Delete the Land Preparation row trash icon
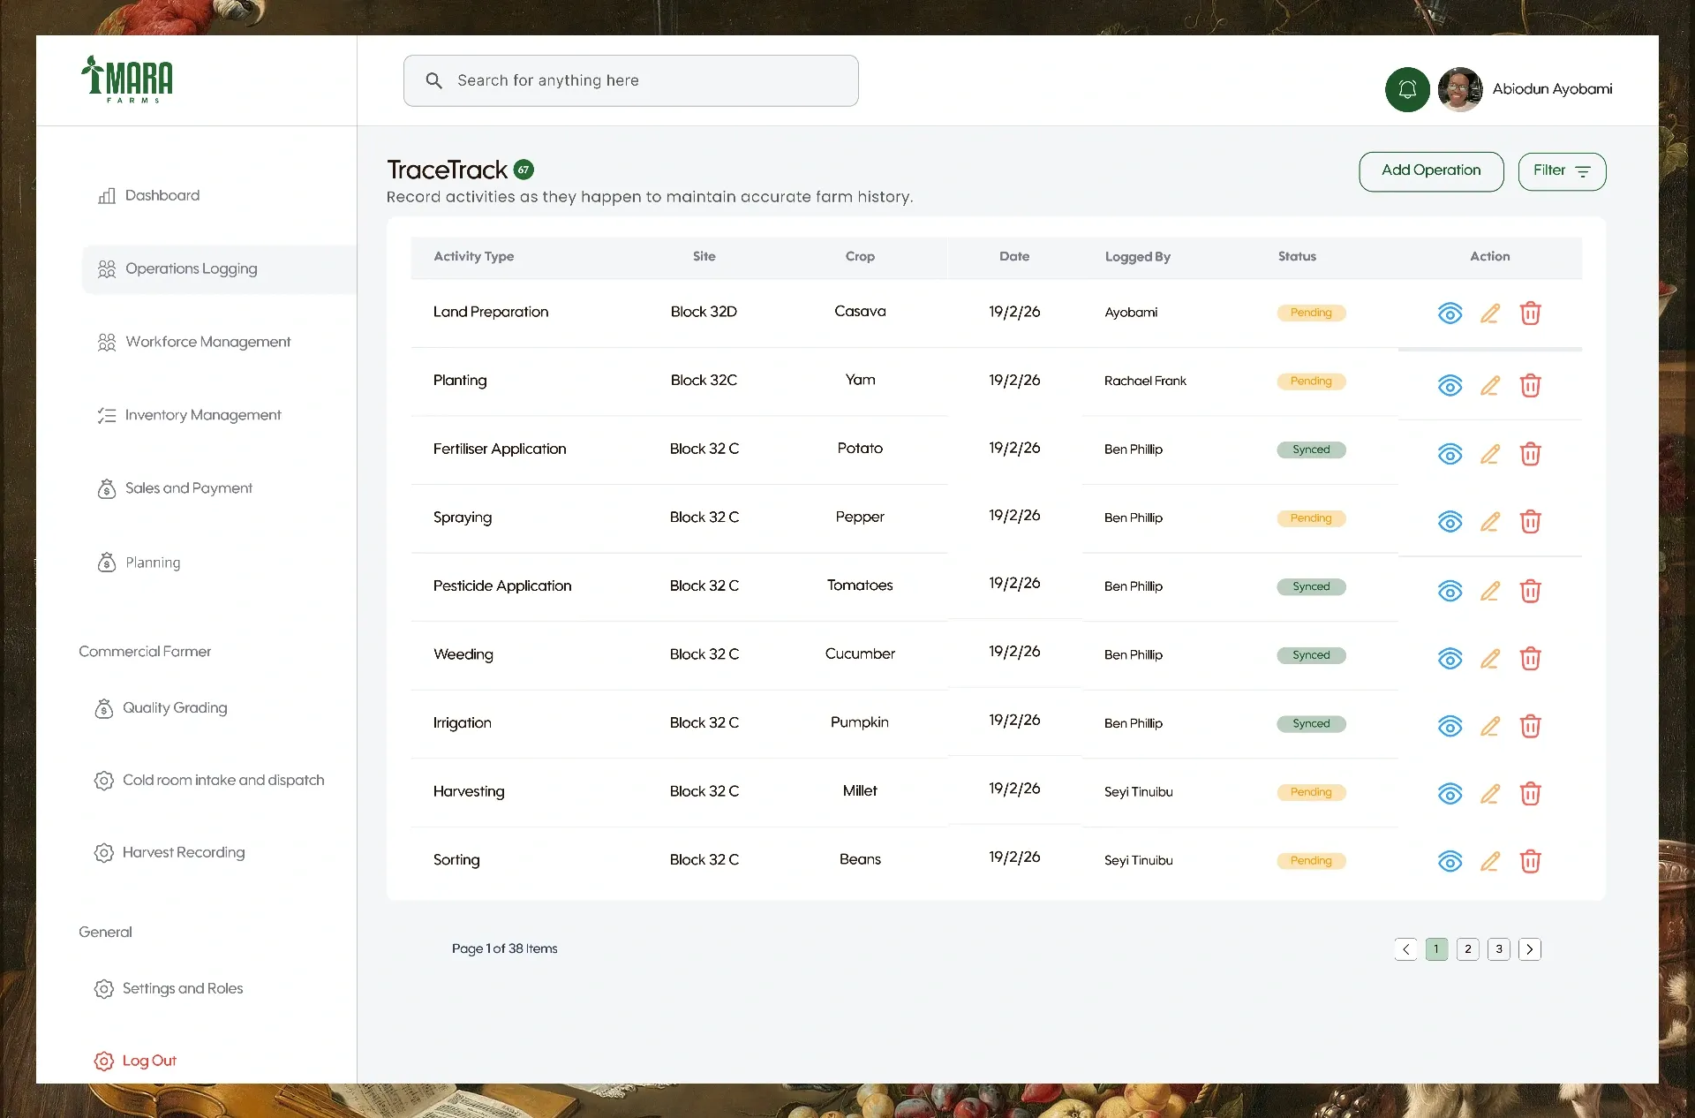 click(1530, 313)
